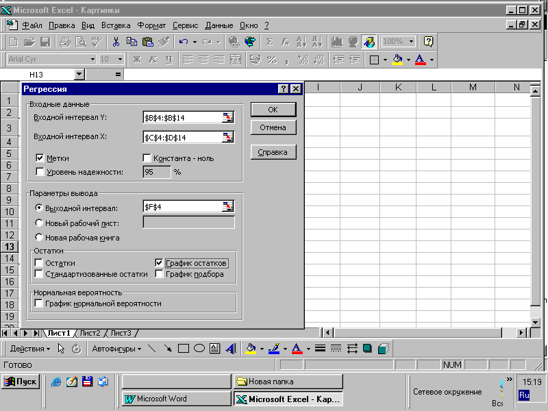This screenshot has width=548, height=411.
Task: Open the Данные menu
Action: (x=219, y=25)
